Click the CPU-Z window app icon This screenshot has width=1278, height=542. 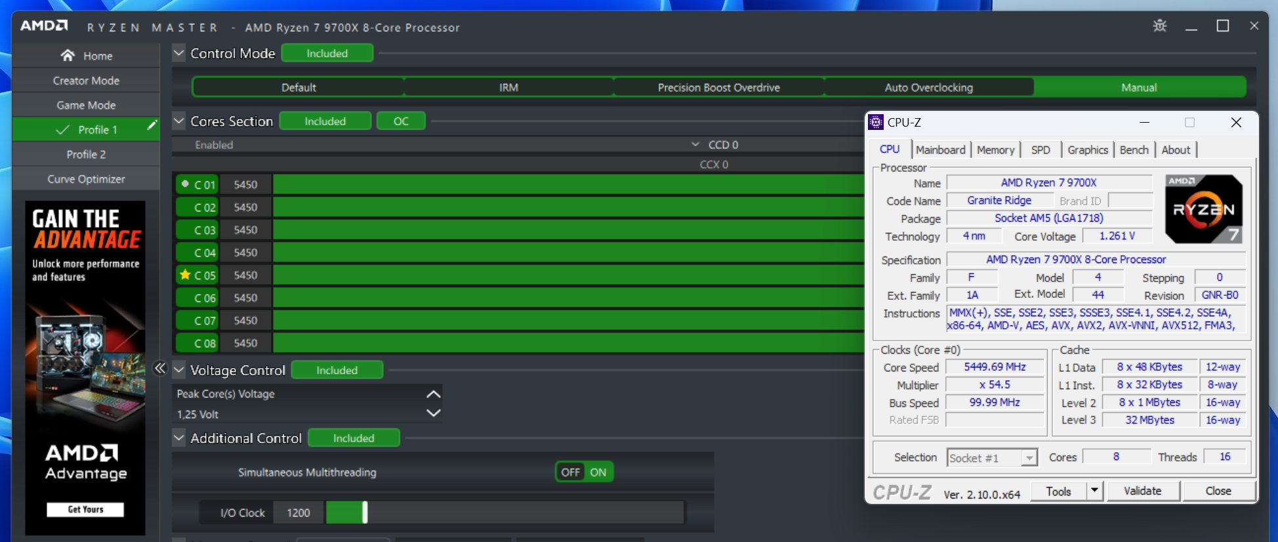pos(876,122)
